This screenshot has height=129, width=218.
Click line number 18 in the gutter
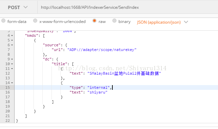(8, 102)
